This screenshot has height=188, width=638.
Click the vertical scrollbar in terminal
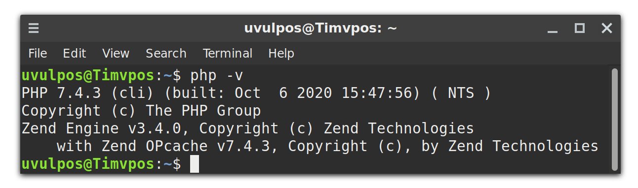614,119
